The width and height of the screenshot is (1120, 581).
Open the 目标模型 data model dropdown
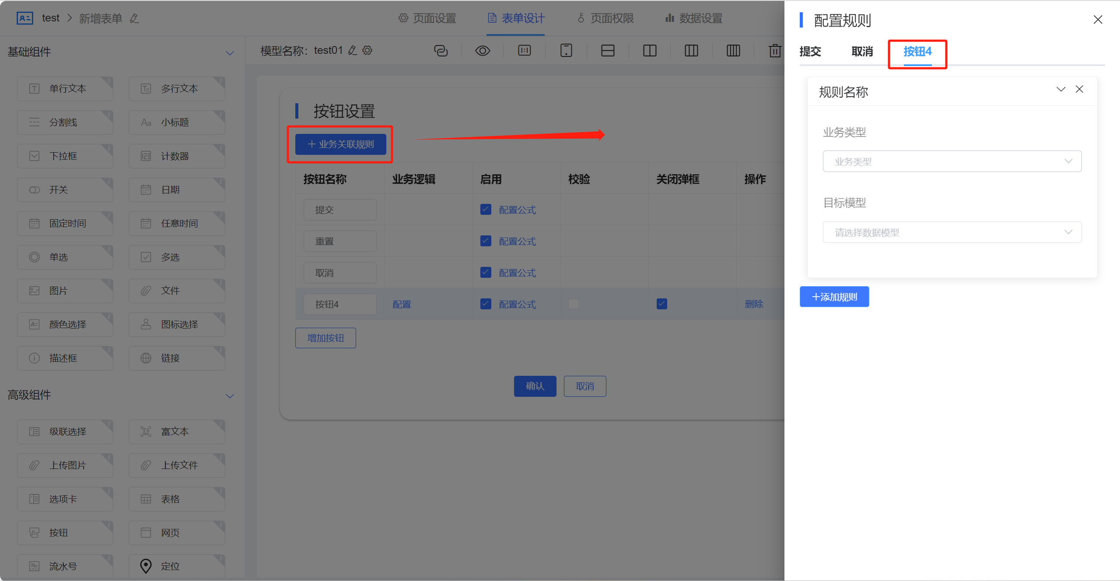(952, 232)
